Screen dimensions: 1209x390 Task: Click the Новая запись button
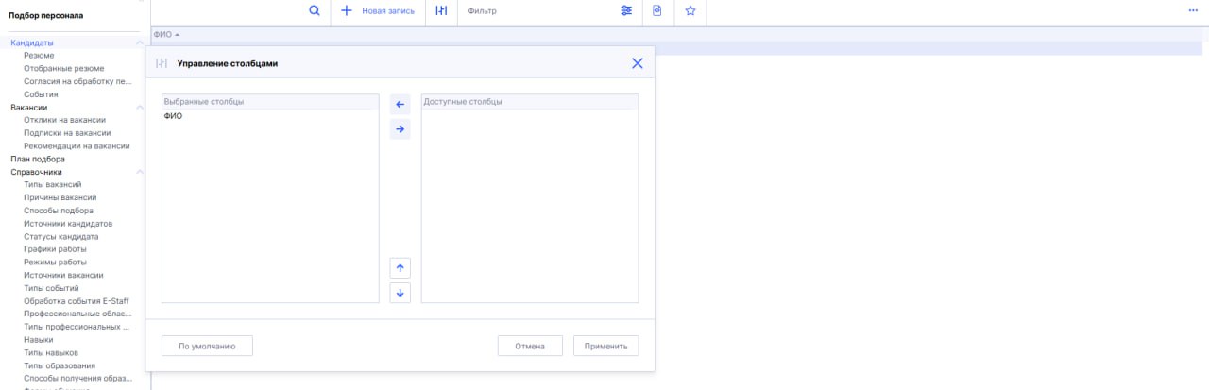pos(378,10)
